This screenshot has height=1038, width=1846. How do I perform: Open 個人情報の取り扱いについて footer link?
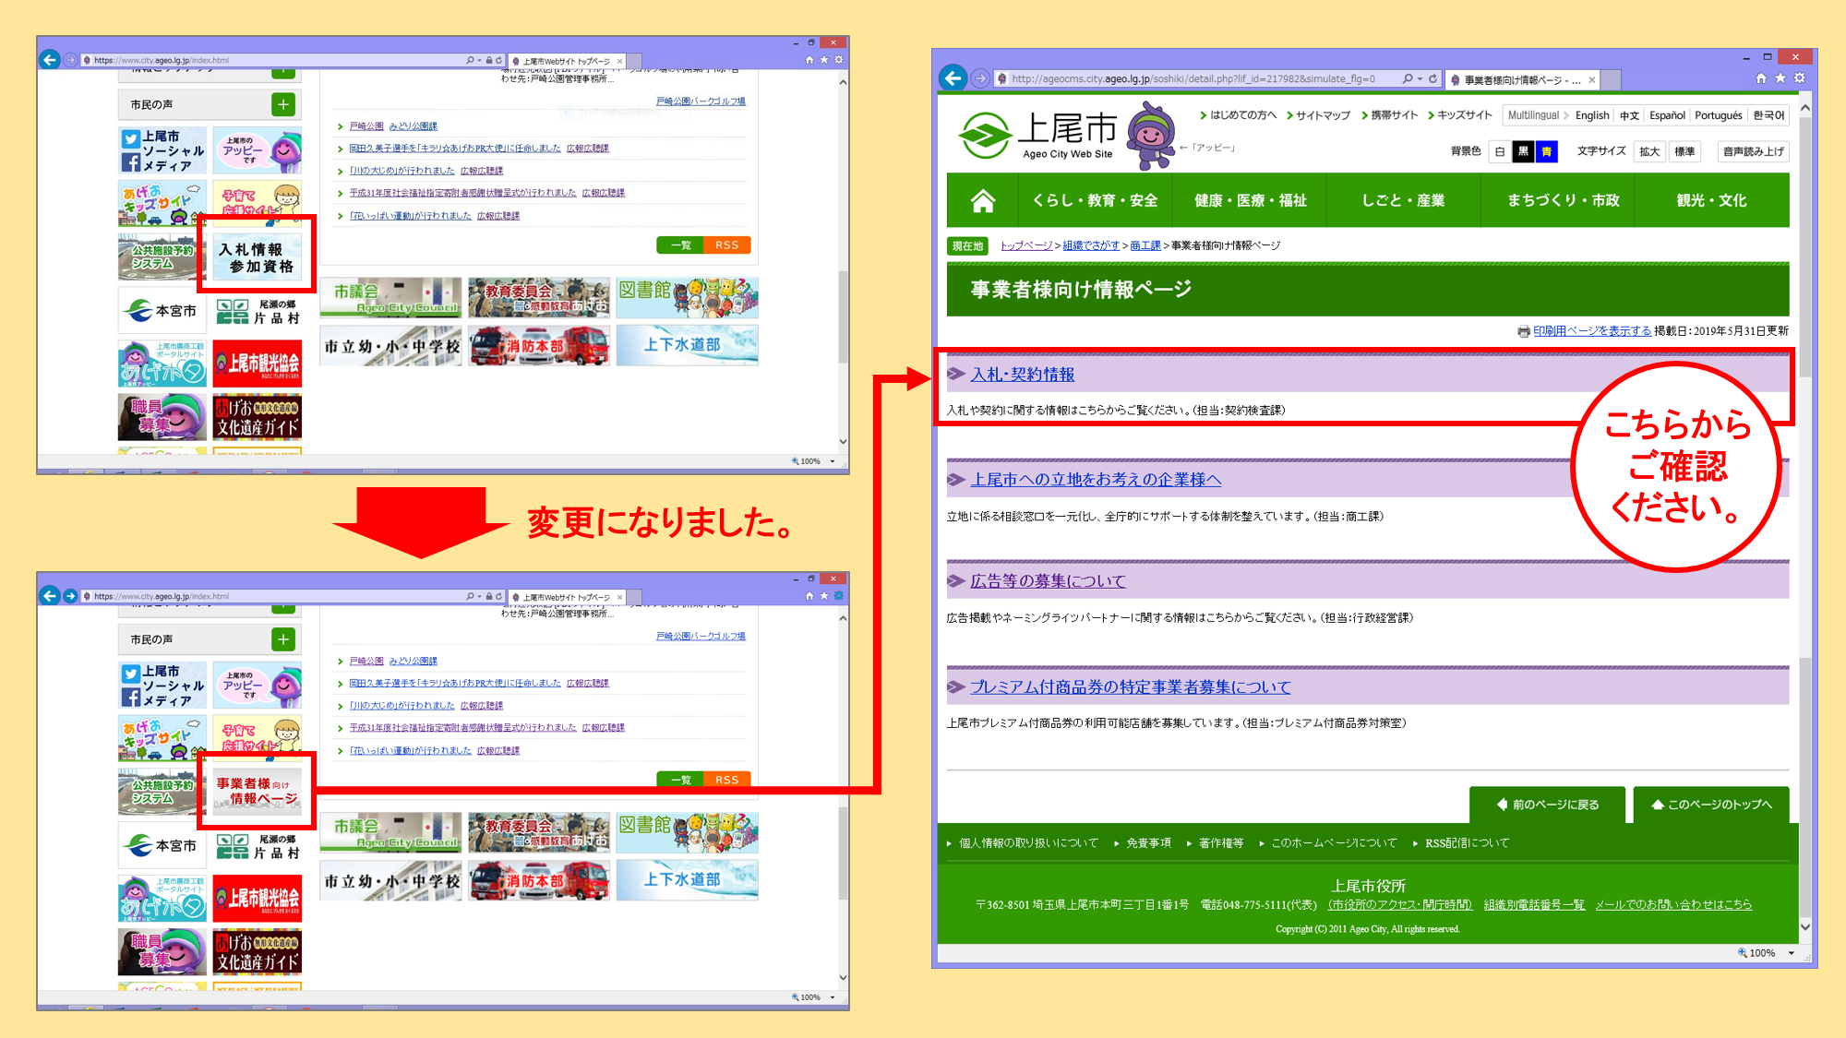(1028, 843)
